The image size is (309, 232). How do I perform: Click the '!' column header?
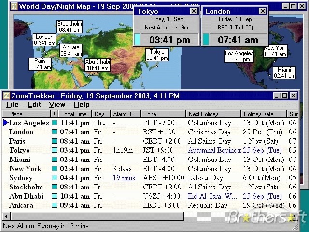tap(55, 114)
